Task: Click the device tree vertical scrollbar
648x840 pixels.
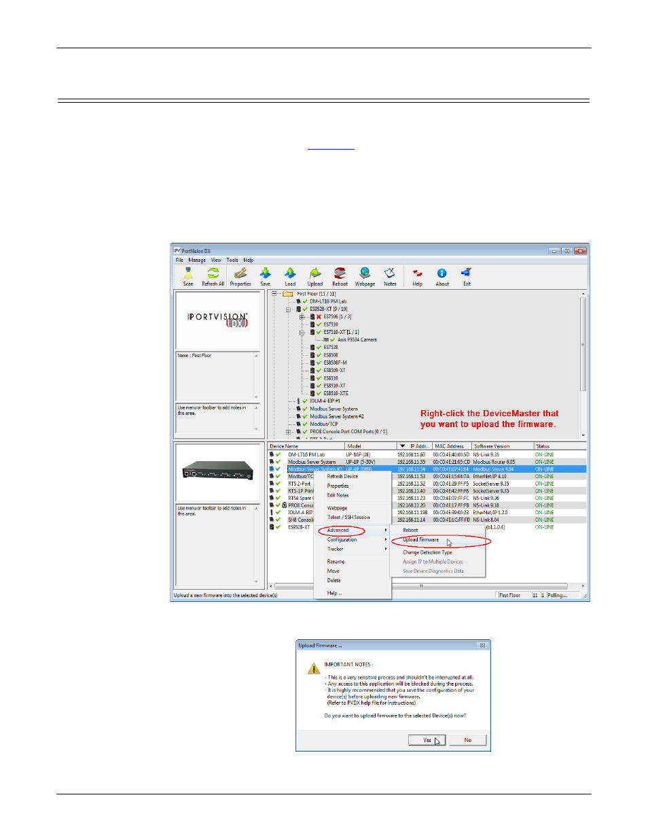Action: (x=583, y=365)
